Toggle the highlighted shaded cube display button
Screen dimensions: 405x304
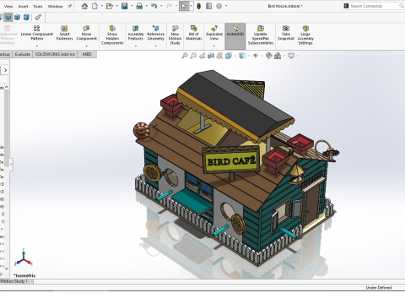[8, 18]
